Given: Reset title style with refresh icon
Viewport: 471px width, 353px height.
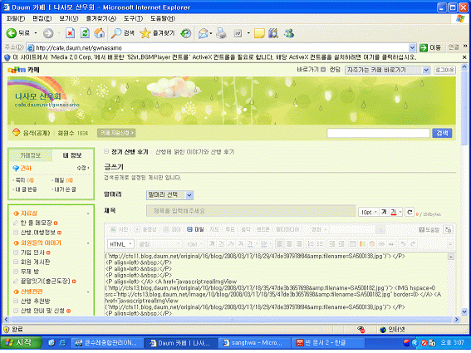Looking at the screenshot, I should click(410, 212).
